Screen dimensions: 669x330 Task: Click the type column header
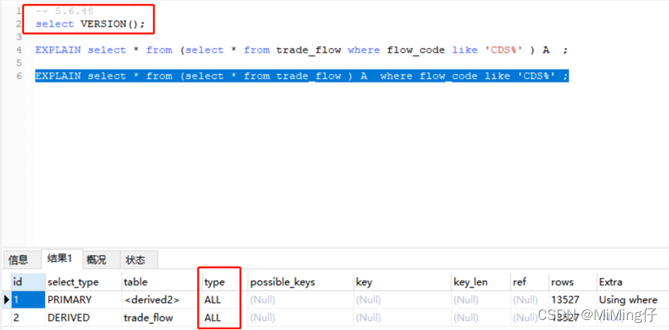click(224, 282)
